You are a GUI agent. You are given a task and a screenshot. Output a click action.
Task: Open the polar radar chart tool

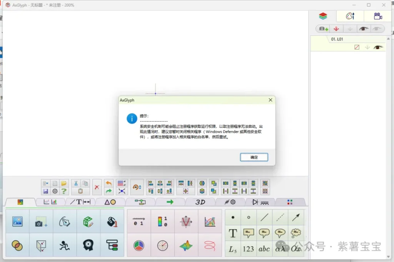click(x=162, y=246)
